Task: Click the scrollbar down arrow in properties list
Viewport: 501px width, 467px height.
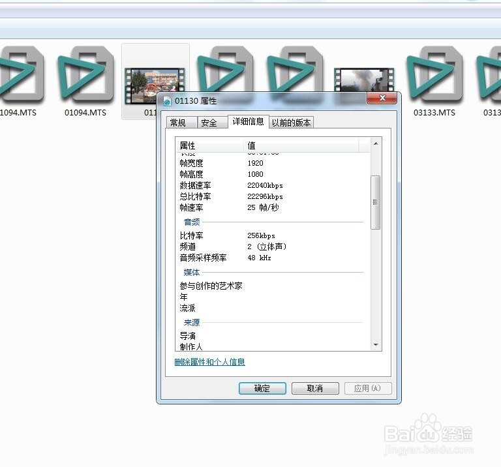Action: coord(376,344)
